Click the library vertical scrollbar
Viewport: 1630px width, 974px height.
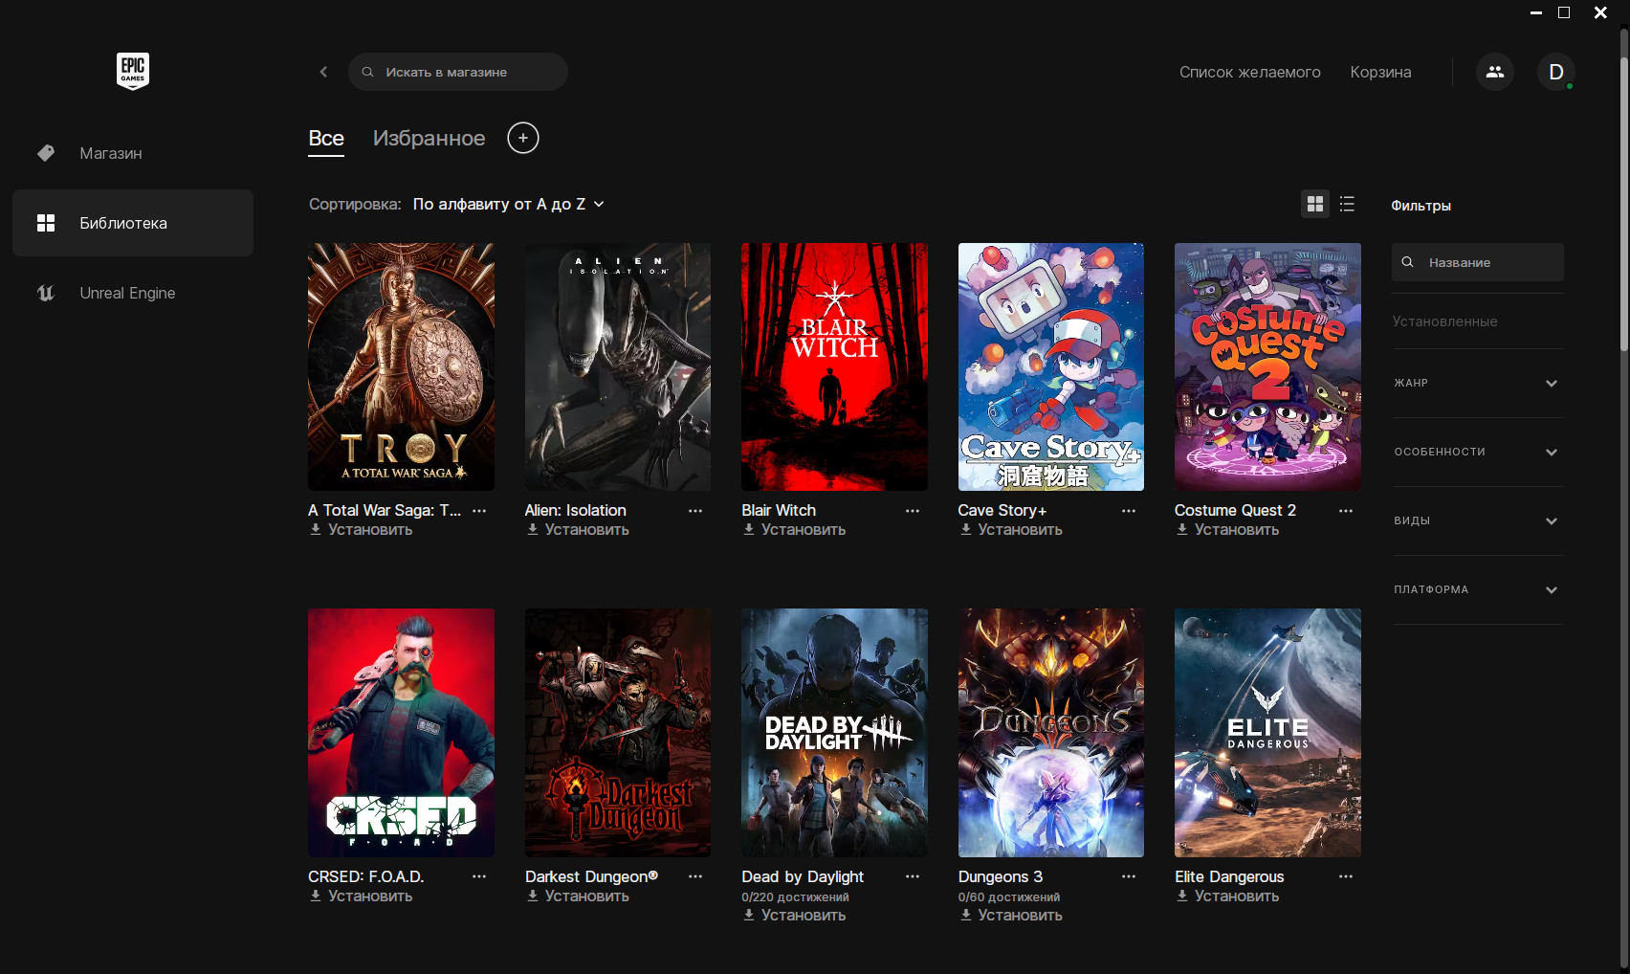(1623, 204)
